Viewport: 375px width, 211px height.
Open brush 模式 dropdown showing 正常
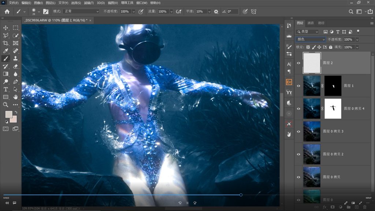(x=81, y=11)
